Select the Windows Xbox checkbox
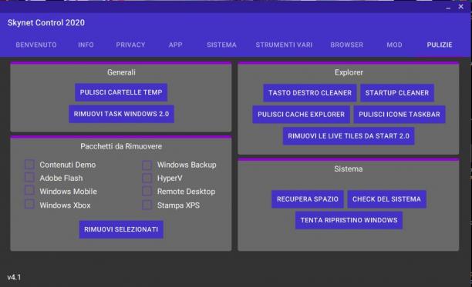The image size is (472, 287). (x=29, y=205)
